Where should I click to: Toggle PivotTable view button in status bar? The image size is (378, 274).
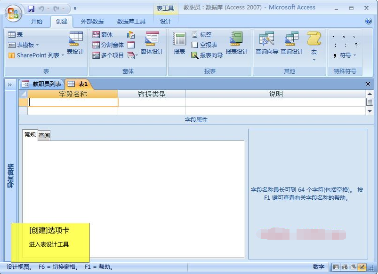(x=345, y=267)
